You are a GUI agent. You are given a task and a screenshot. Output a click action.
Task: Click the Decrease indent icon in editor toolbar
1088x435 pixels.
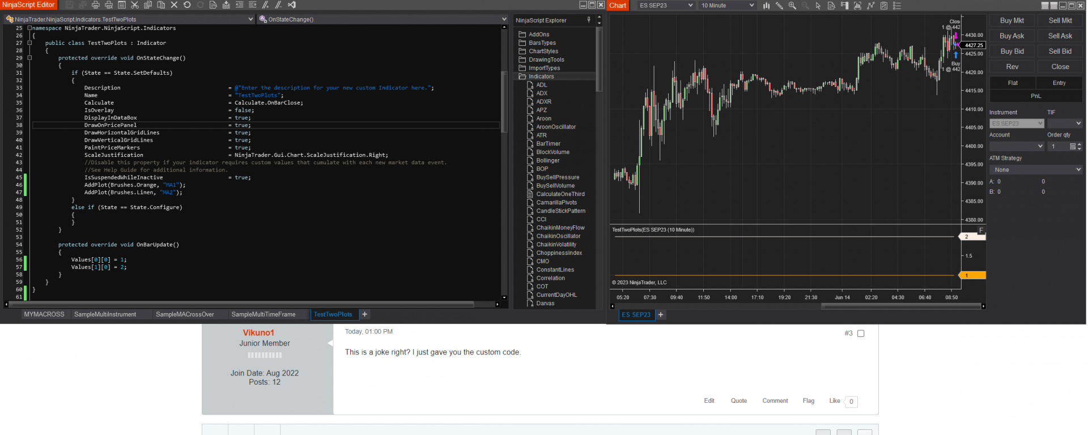[239, 5]
